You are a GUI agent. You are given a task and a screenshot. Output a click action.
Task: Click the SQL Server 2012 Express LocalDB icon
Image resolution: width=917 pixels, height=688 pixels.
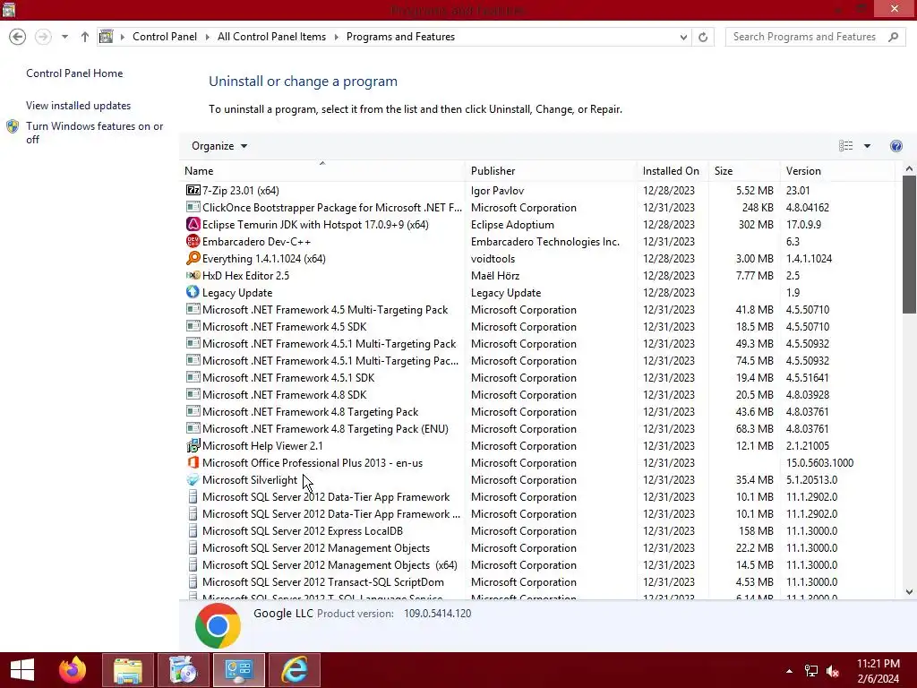(x=193, y=530)
